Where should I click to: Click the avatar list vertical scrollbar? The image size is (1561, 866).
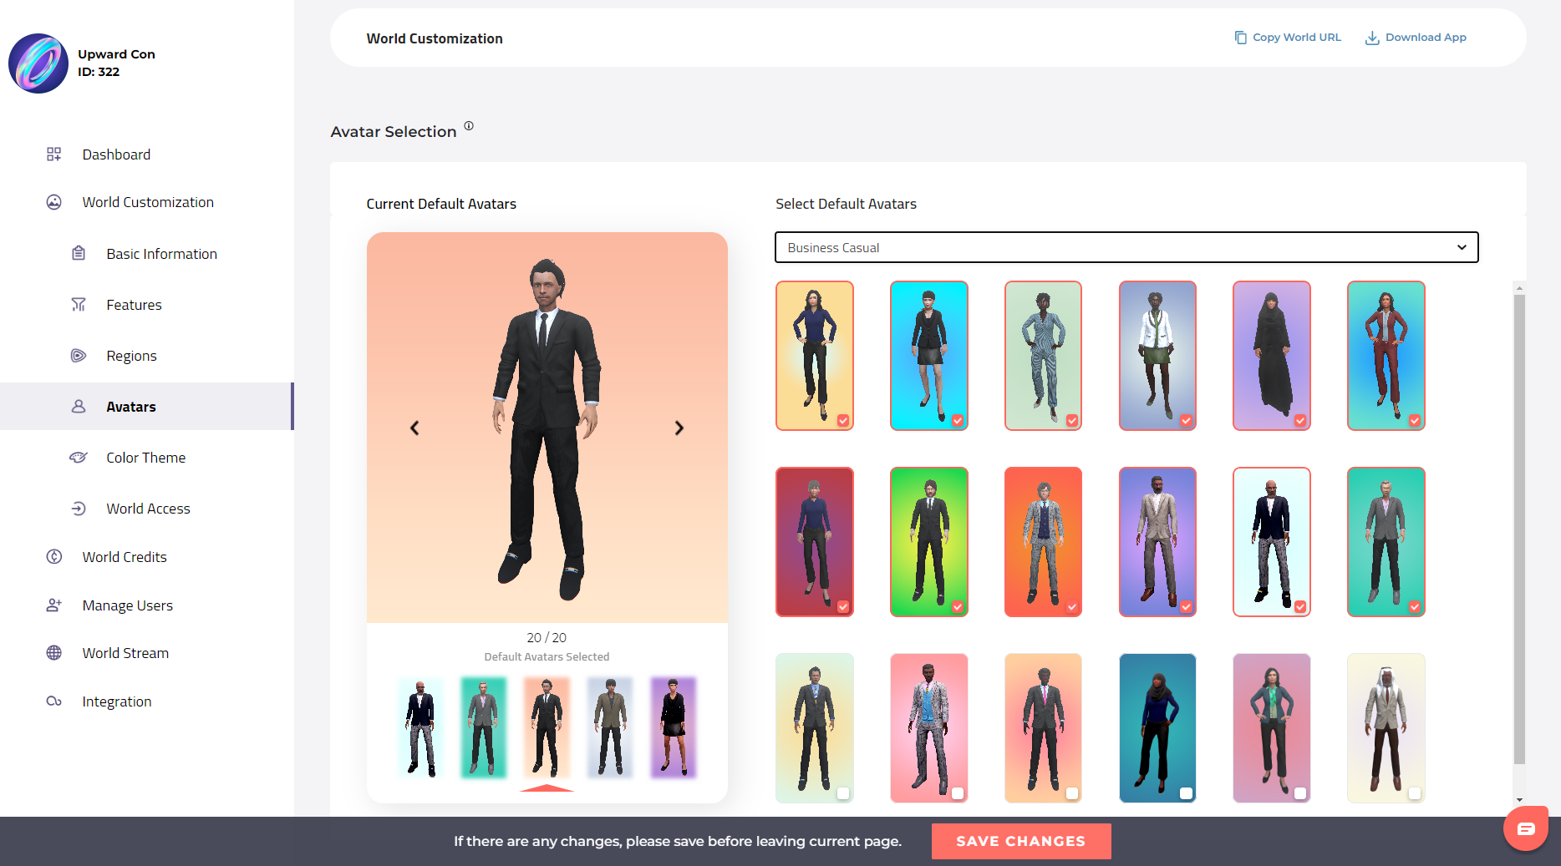[1519, 529]
